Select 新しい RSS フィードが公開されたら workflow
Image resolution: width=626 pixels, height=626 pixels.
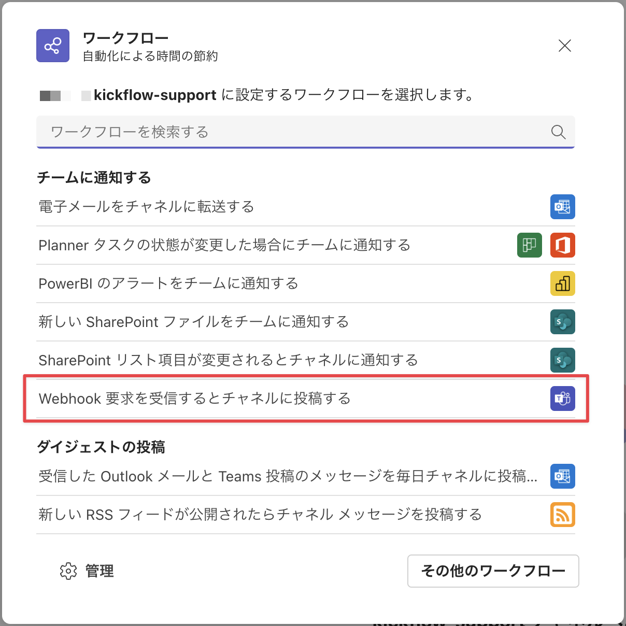tap(306, 515)
